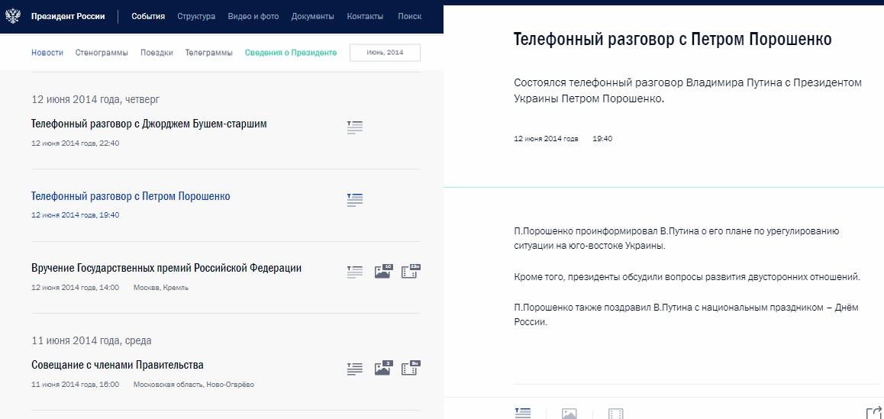
Task: Click 'Поиск' in the top navigation bar
Action: (x=409, y=16)
